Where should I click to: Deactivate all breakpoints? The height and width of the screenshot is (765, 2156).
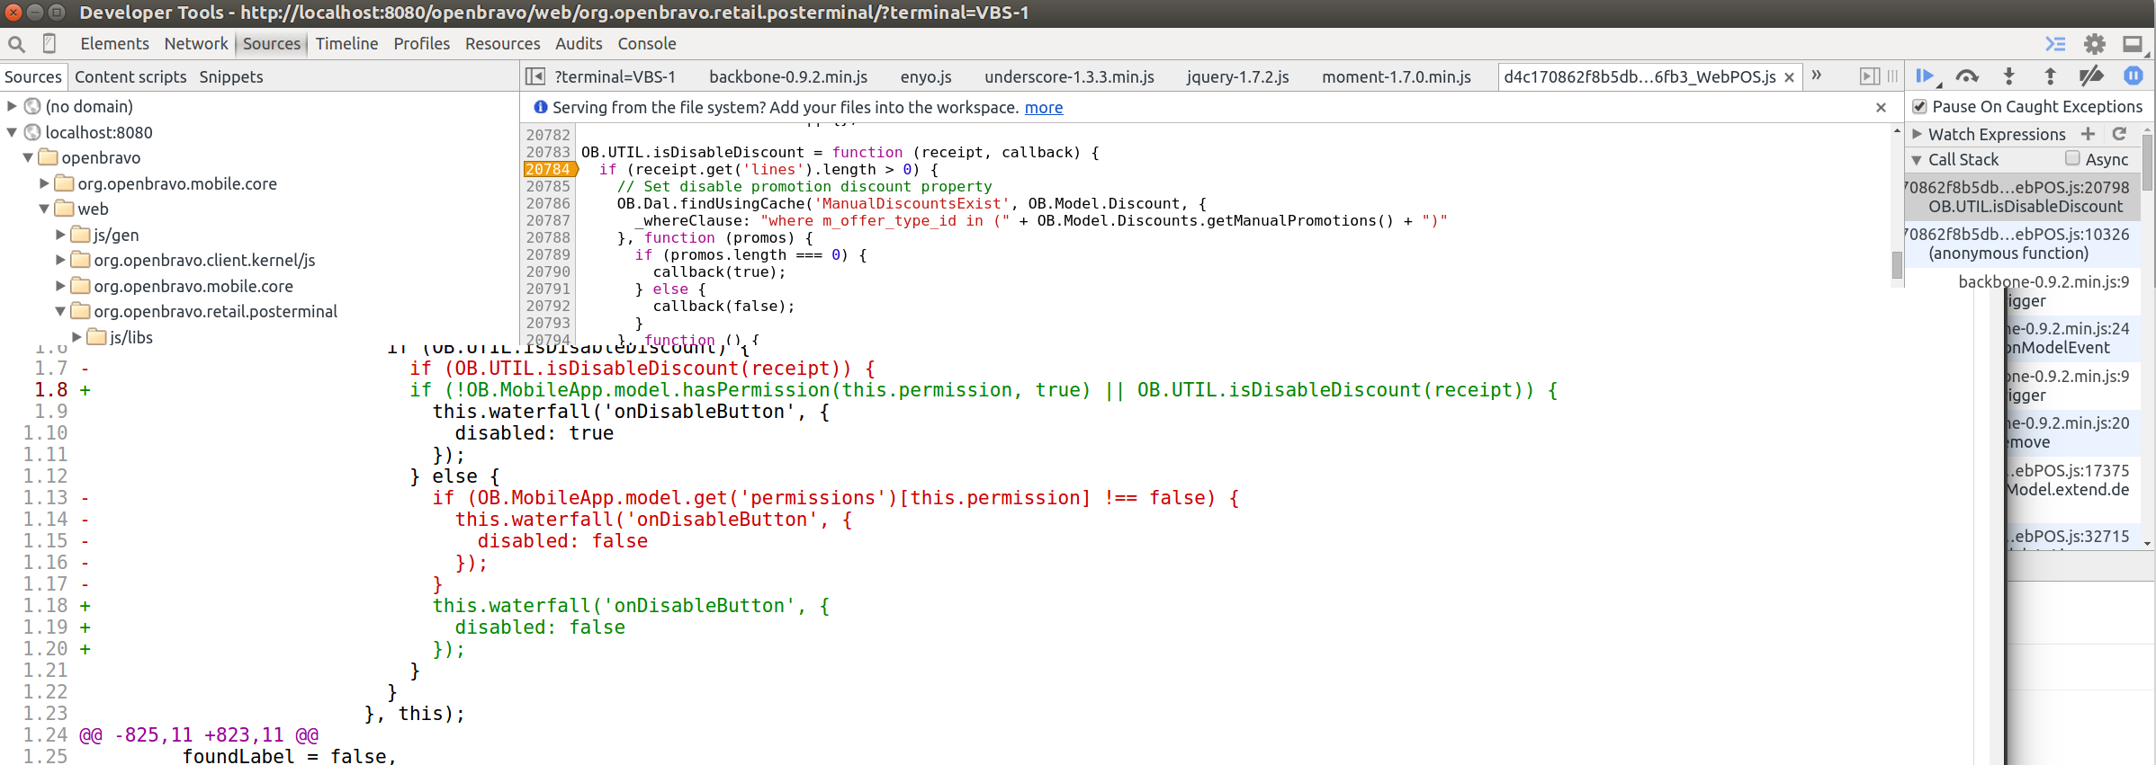[2091, 76]
